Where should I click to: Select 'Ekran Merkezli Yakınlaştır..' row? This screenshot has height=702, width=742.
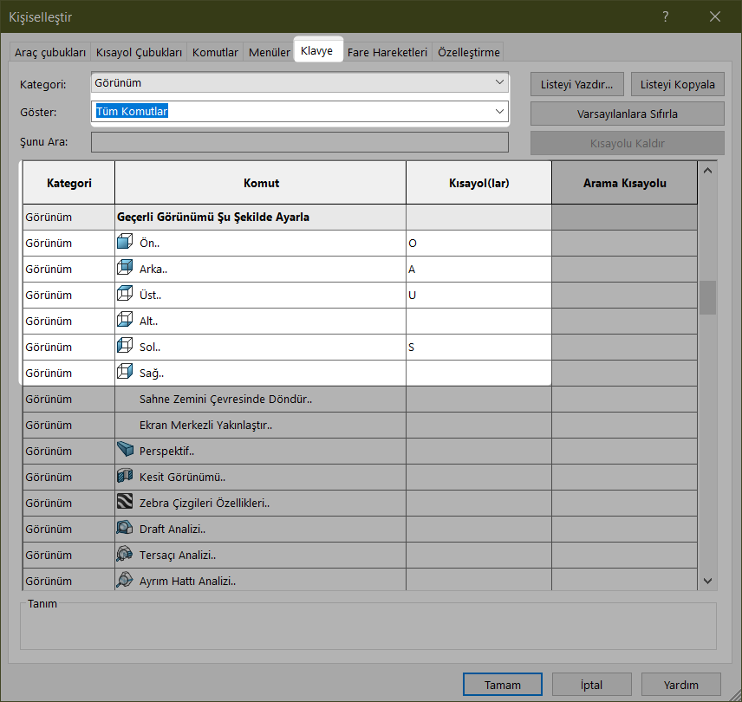pos(360,426)
